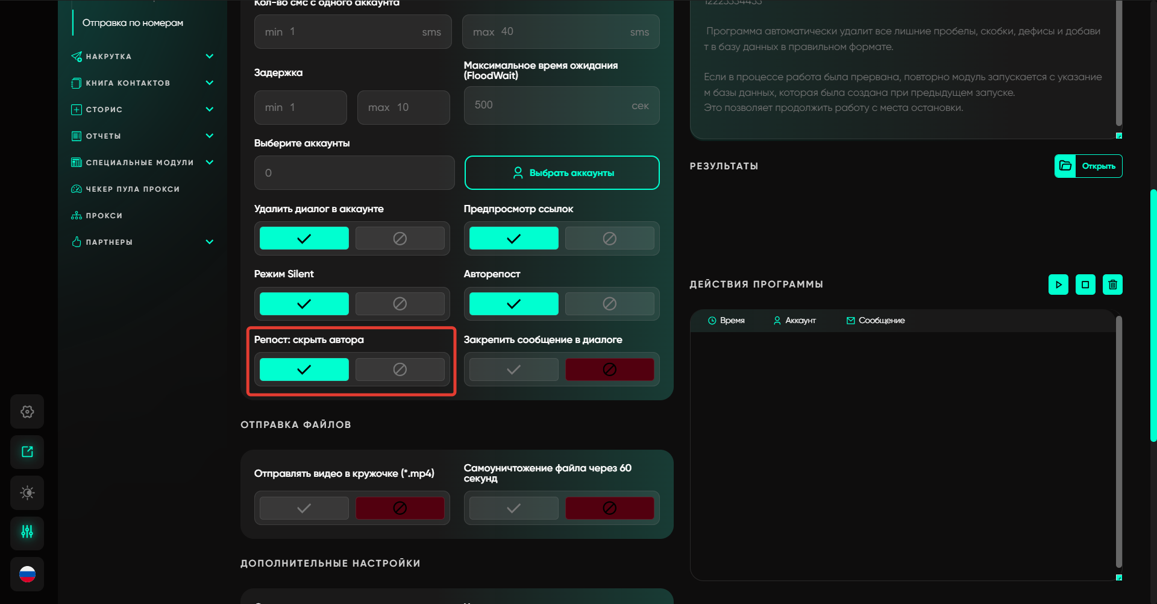Expand the Накрутка menu section
Viewport: 1157px width, 604px height.
click(x=209, y=57)
